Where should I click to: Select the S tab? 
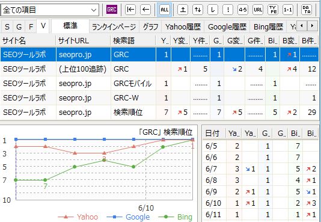click(x=7, y=26)
